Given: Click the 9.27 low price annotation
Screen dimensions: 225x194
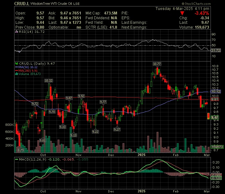Looking at the screenshot, I should click(x=117, y=129).
